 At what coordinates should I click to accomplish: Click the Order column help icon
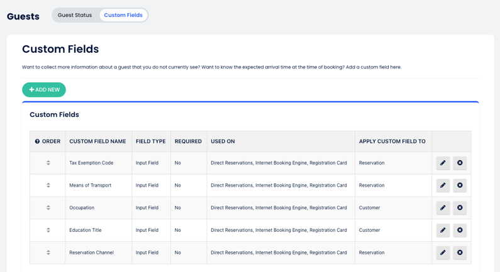click(37, 141)
